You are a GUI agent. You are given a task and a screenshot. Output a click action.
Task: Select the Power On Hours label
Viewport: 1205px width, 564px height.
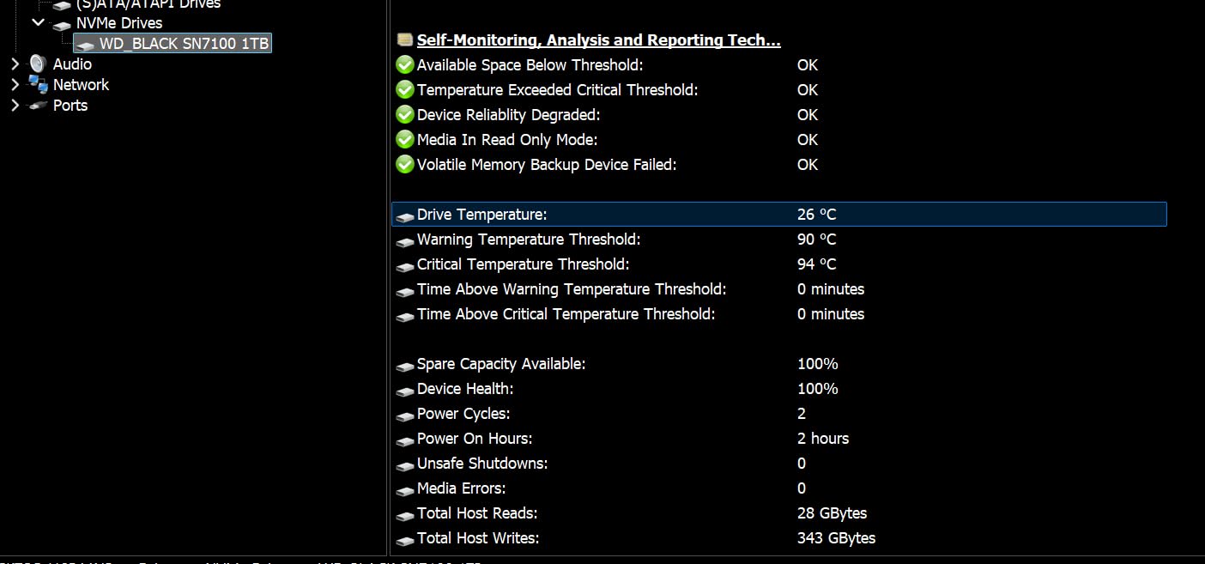pyautogui.click(x=475, y=439)
